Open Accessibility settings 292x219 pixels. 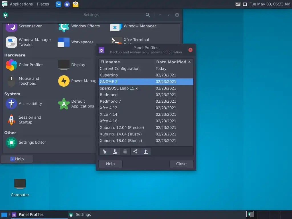pos(24,104)
